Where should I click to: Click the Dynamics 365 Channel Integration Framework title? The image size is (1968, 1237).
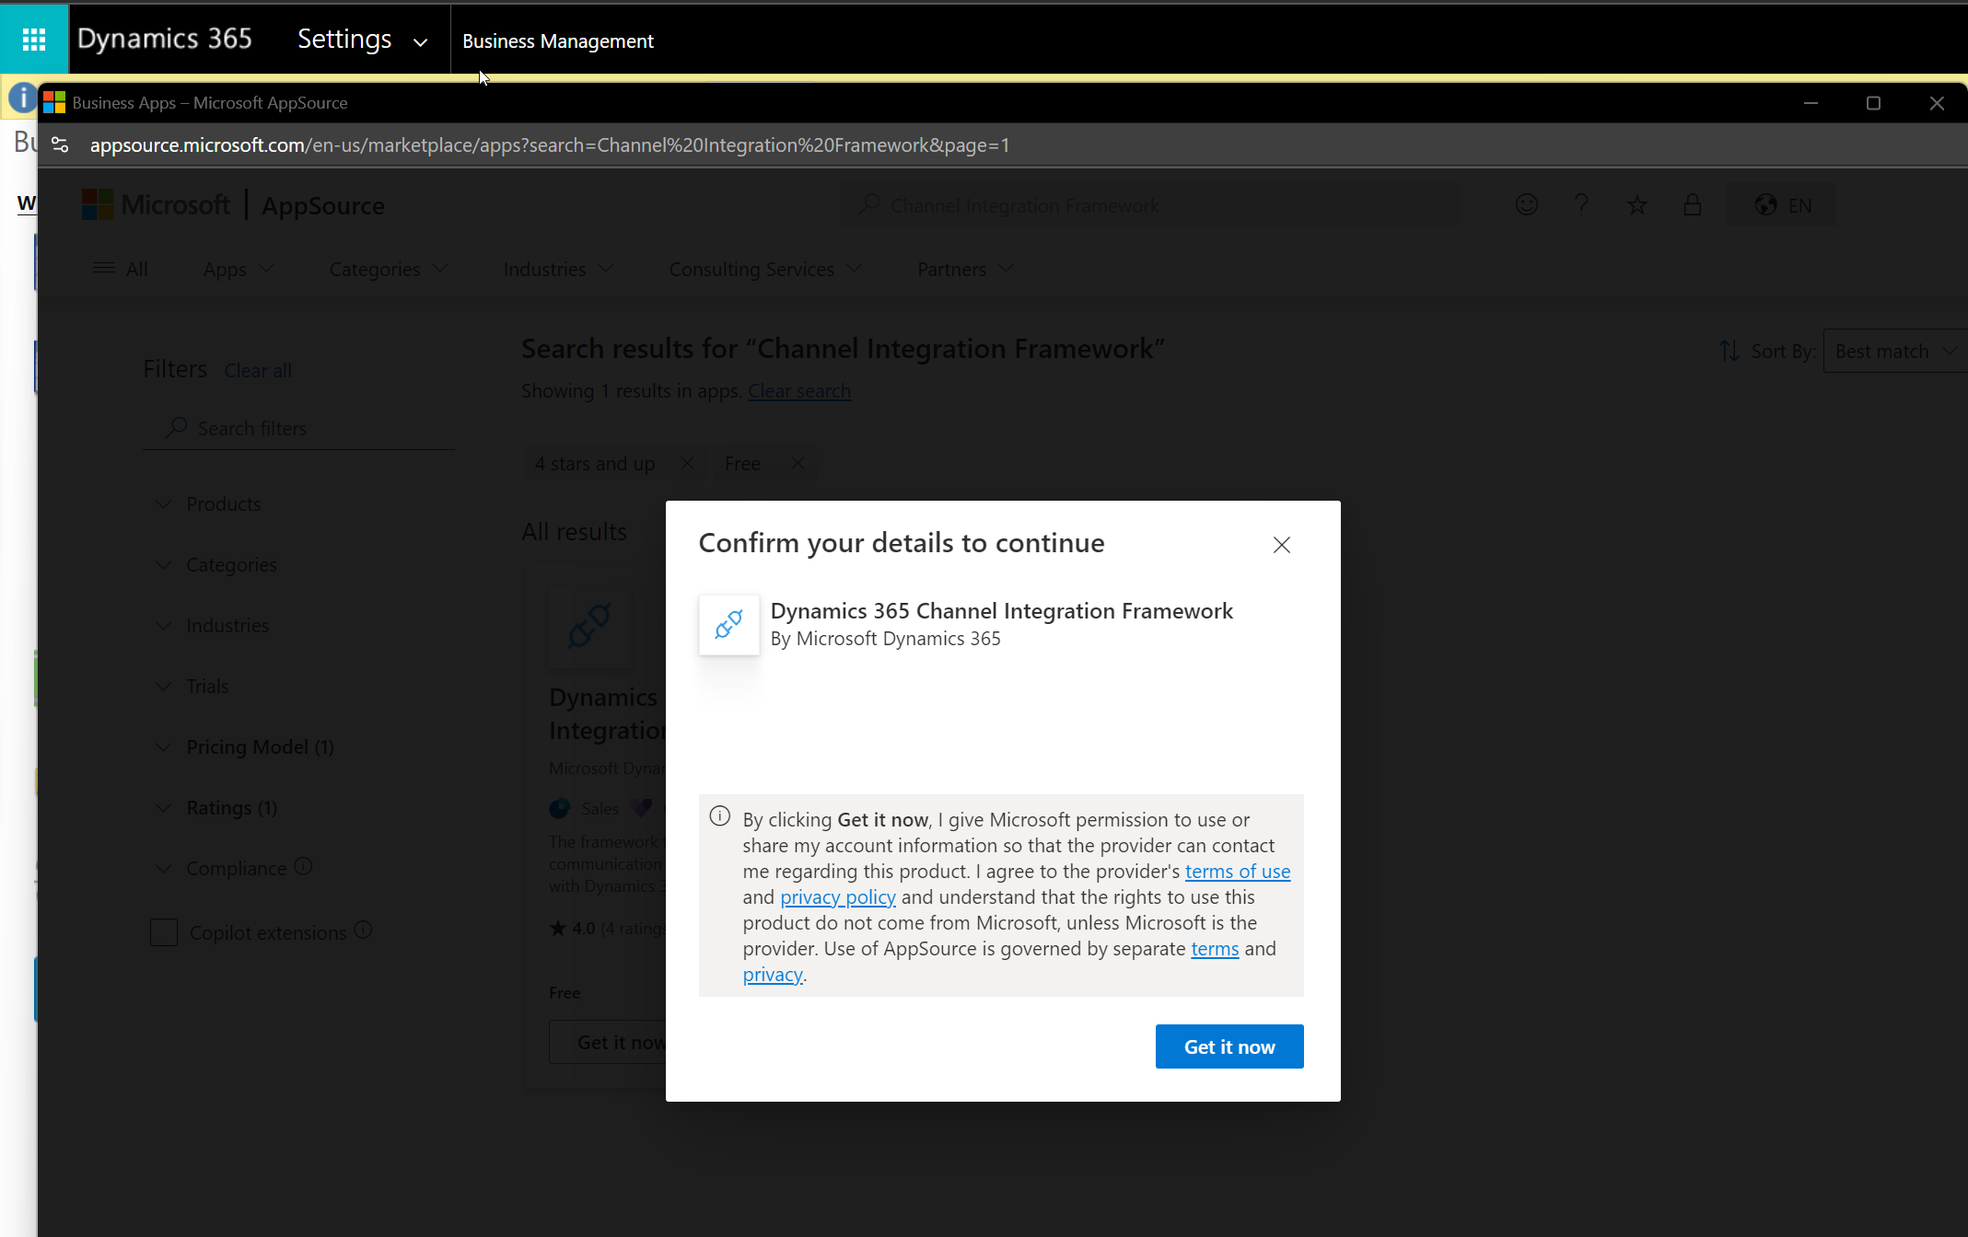pyautogui.click(x=1001, y=611)
